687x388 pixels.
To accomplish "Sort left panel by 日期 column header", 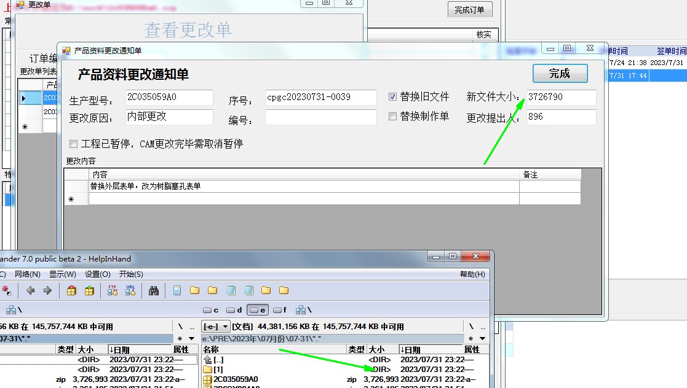I will pyautogui.click(x=140, y=349).
